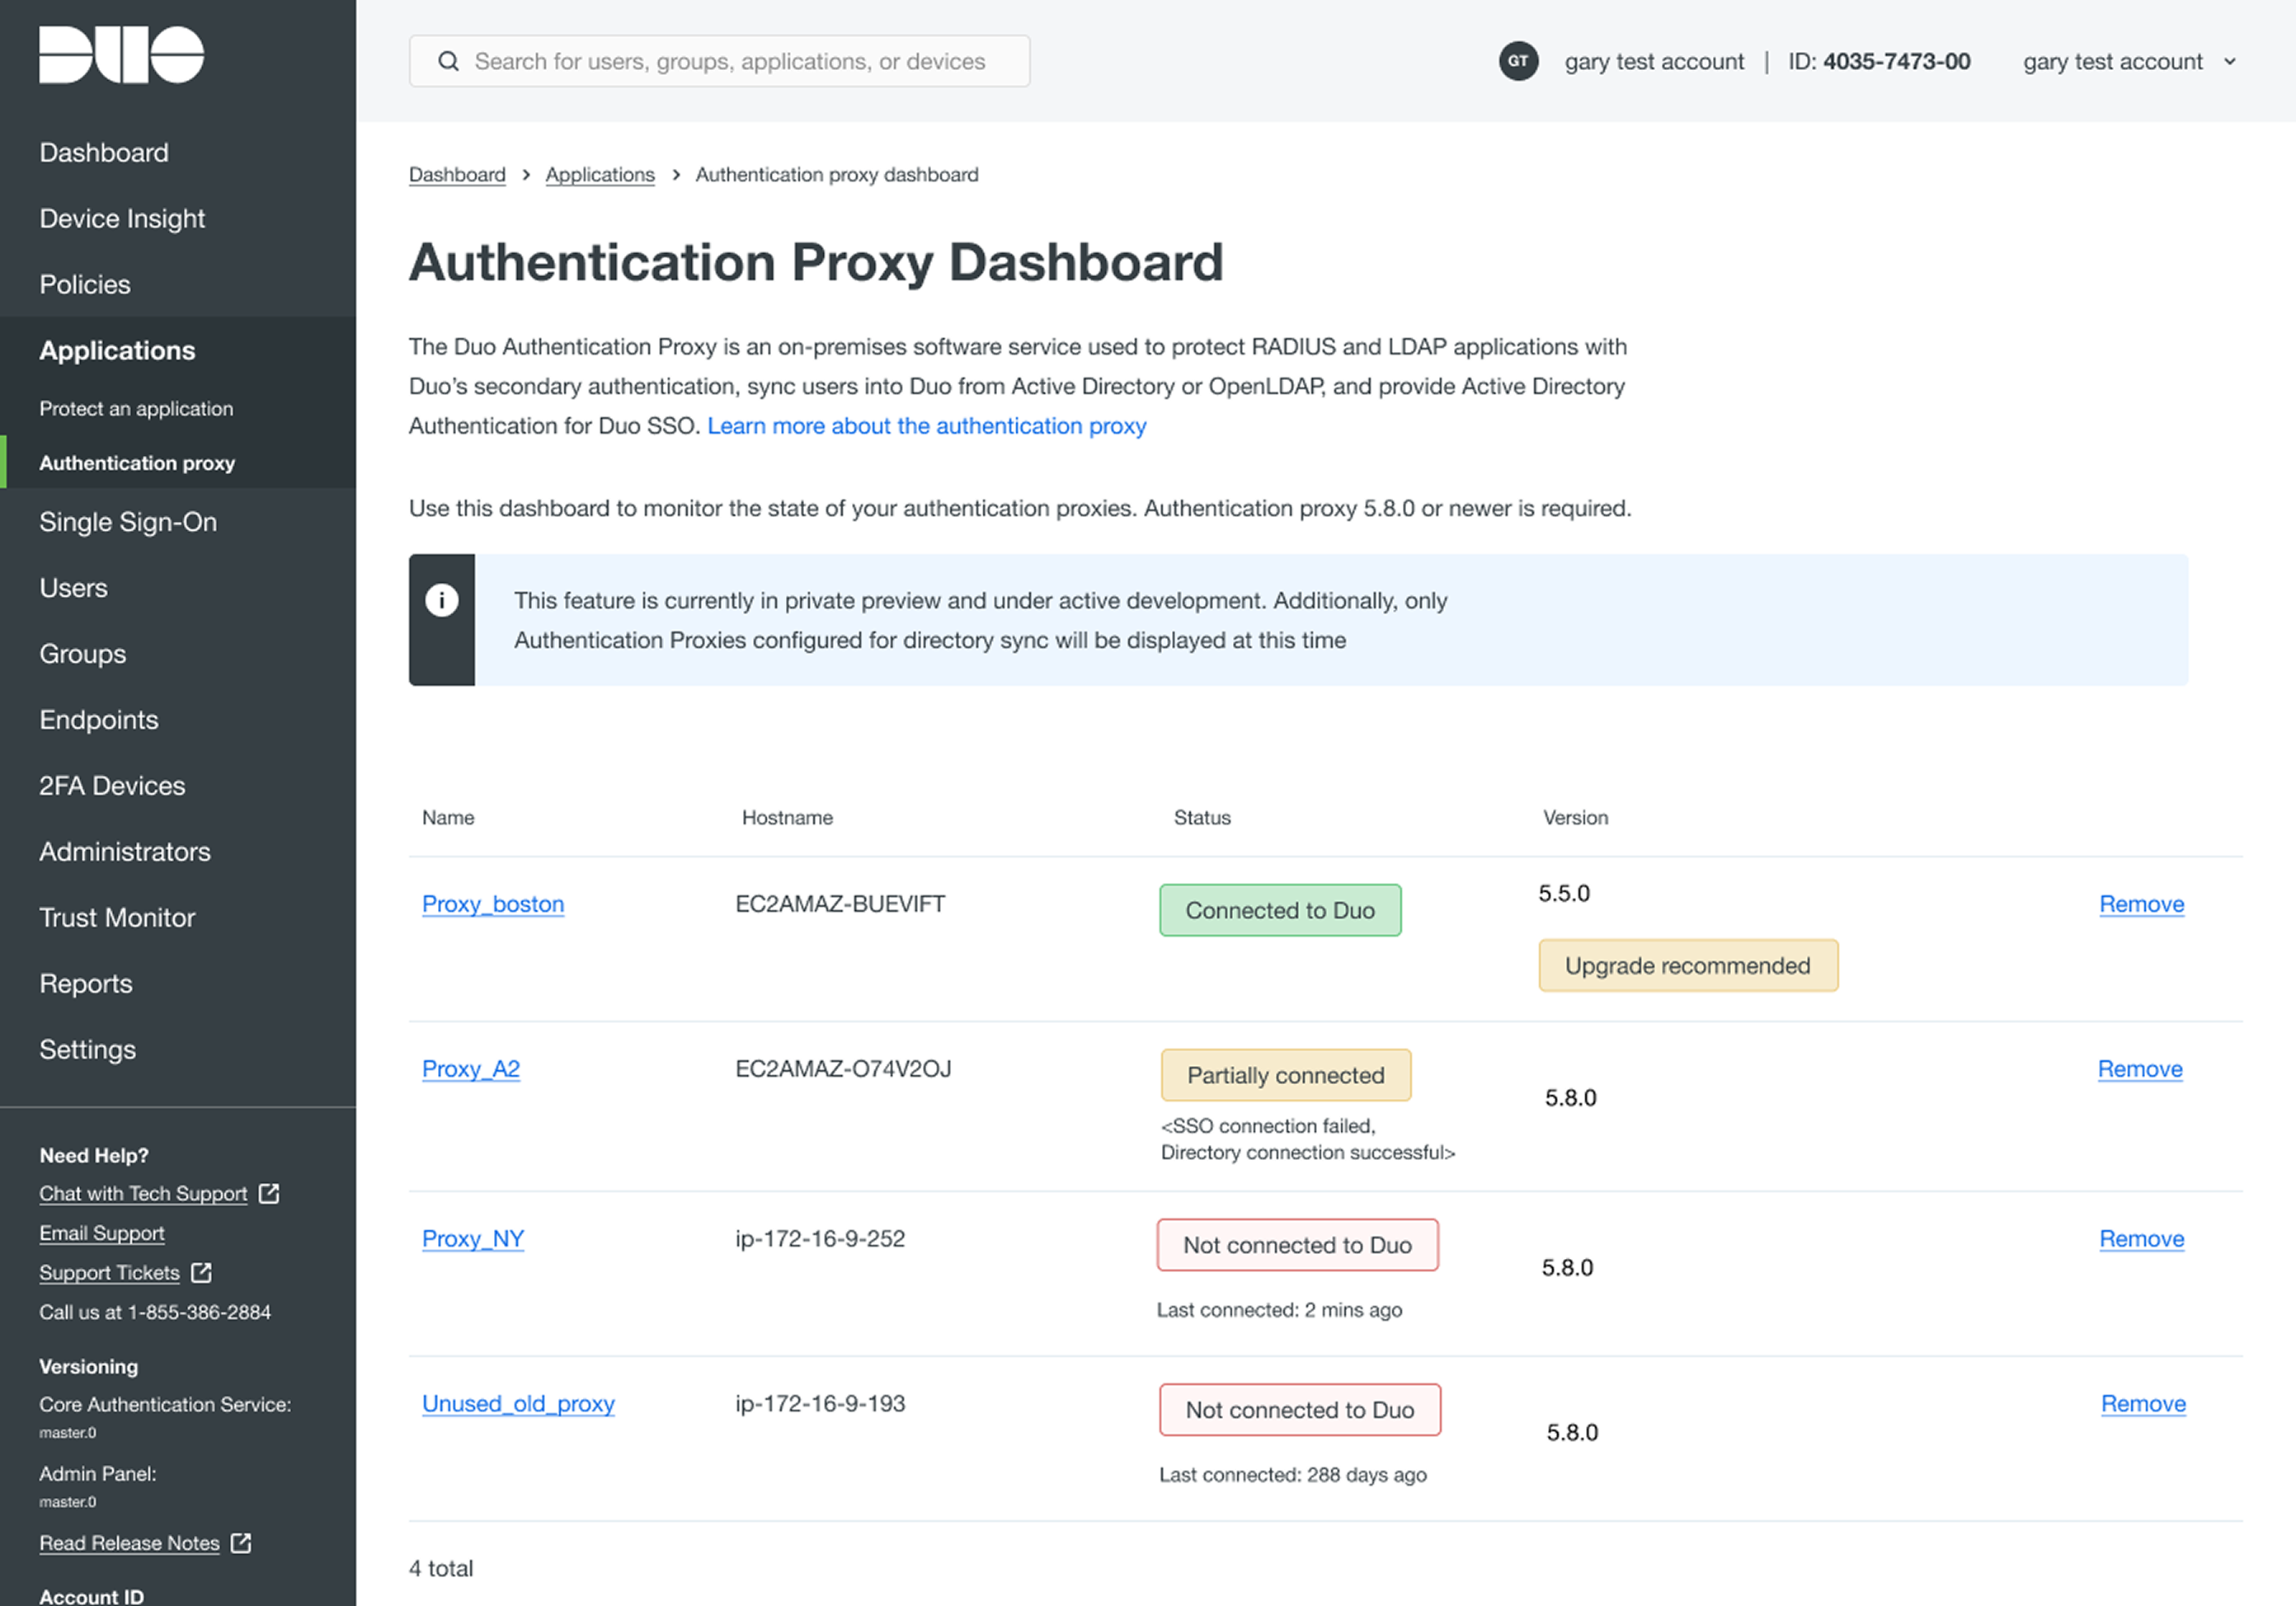Open Administrators in the sidebar
Image resolution: width=2296 pixels, height=1606 pixels.
tap(125, 852)
